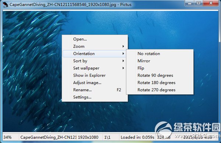Click the CapeGannetDiving filename in status bar

(48, 137)
